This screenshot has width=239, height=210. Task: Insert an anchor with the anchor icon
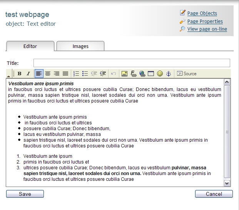tap(168, 74)
